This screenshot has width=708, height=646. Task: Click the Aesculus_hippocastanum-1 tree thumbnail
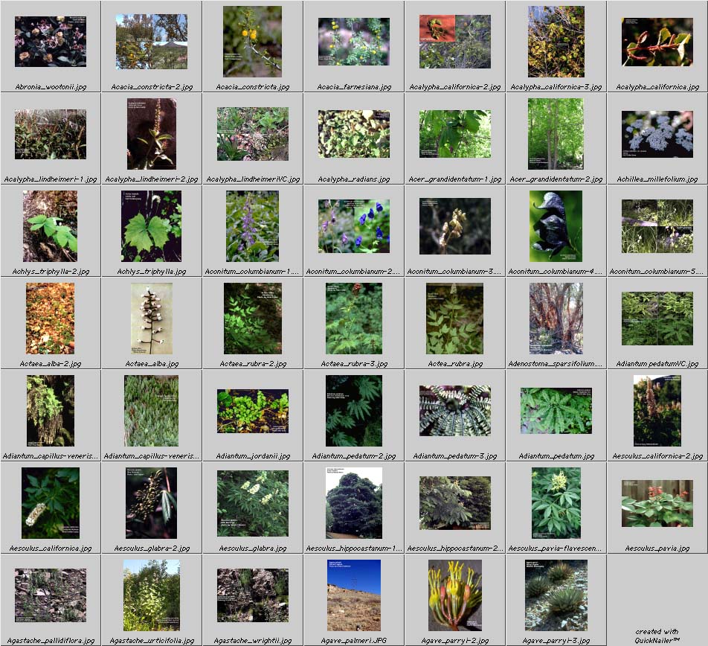[354, 503]
